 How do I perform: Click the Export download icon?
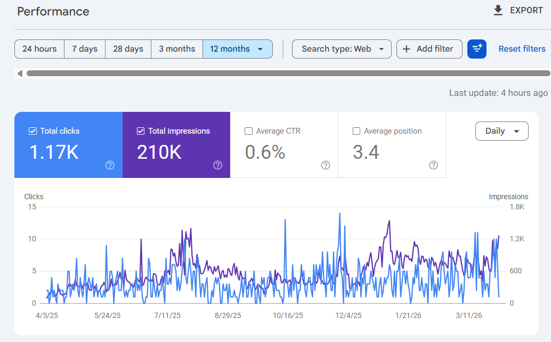pyautogui.click(x=498, y=11)
